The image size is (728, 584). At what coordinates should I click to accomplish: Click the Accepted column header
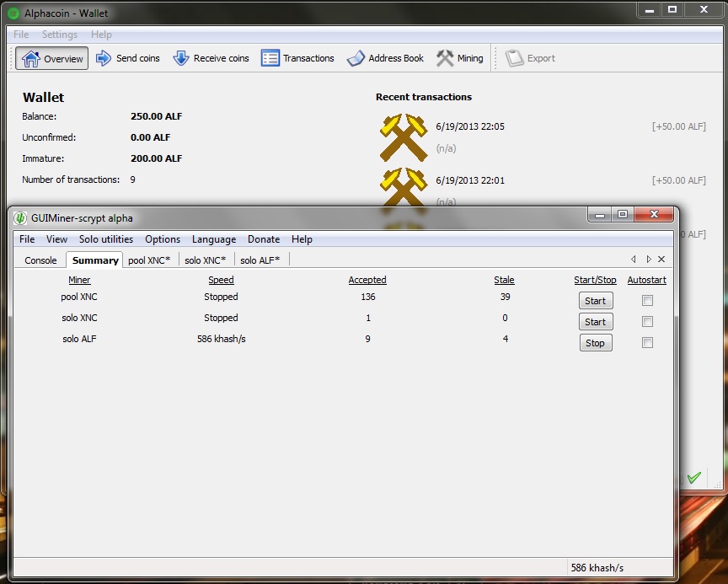367,280
